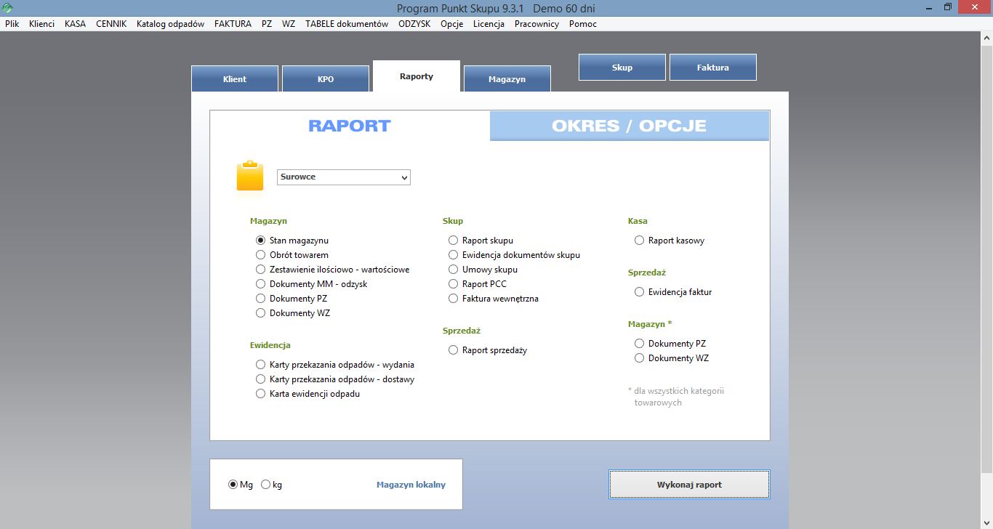Image resolution: width=993 pixels, height=529 pixels.
Task: Click Wykonaj raport button
Action: 689,485
